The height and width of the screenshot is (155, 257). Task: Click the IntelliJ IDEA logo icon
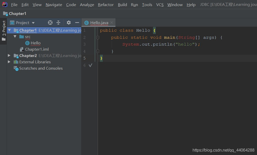point(5,5)
